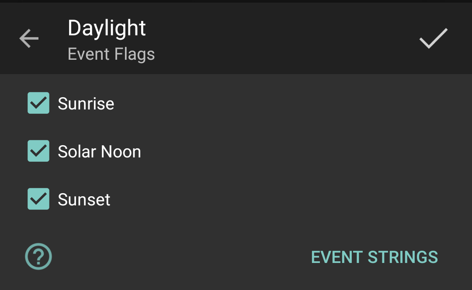Confirm selection with the header checkmark icon
The width and height of the screenshot is (472, 290).
click(433, 38)
